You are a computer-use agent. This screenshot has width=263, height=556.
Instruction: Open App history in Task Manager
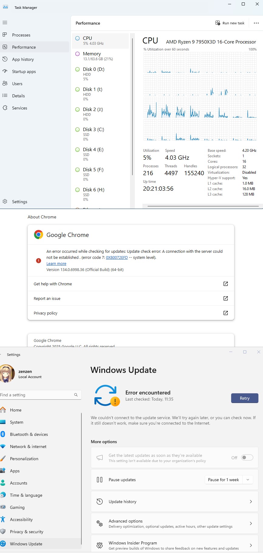pos(35,59)
